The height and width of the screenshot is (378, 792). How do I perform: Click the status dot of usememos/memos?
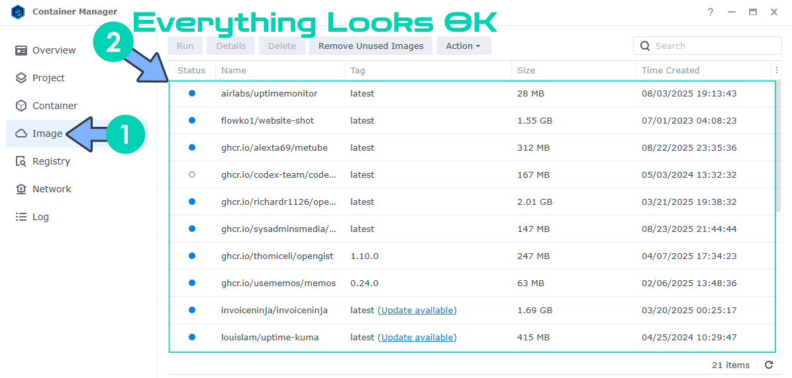click(x=192, y=283)
